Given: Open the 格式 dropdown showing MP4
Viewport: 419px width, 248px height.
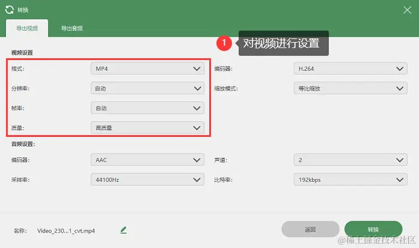Looking at the screenshot, I should [x=147, y=68].
